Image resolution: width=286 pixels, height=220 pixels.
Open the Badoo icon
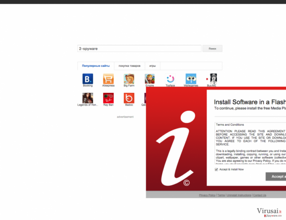[129, 98]
